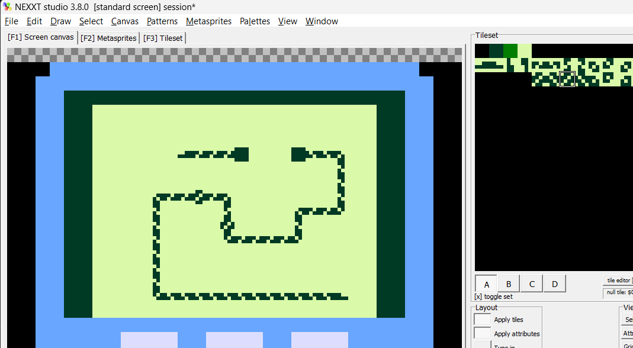Switch to tileset bank A
633x348 pixels.
(486, 284)
